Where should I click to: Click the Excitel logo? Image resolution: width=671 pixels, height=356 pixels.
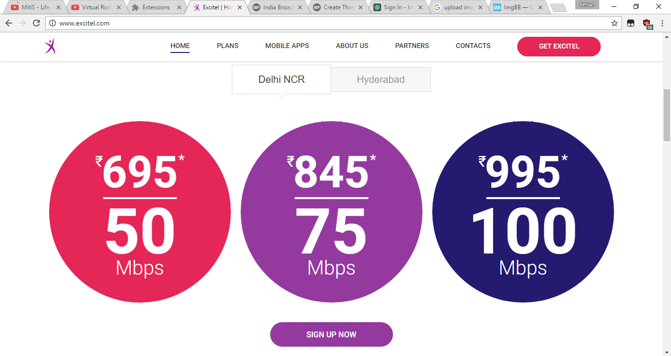click(50, 46)
